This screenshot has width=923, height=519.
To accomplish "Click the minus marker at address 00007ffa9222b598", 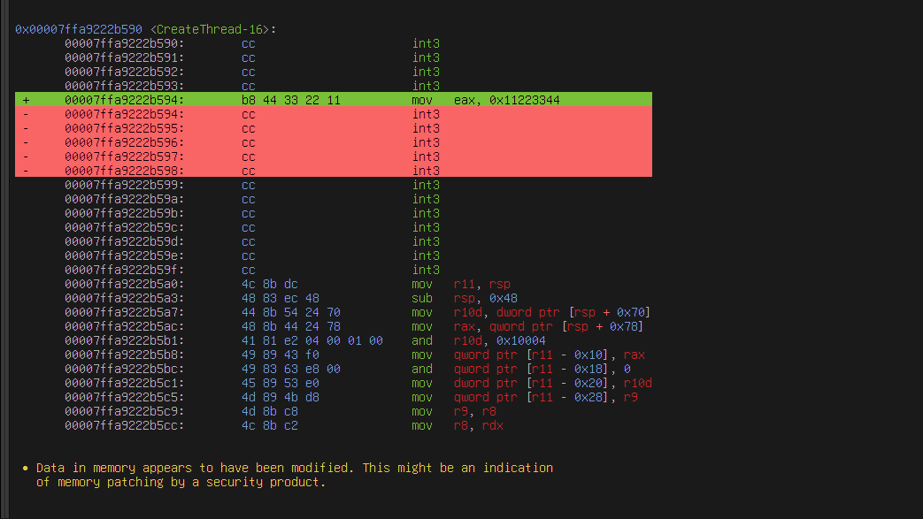I will [x=26, y=171].
